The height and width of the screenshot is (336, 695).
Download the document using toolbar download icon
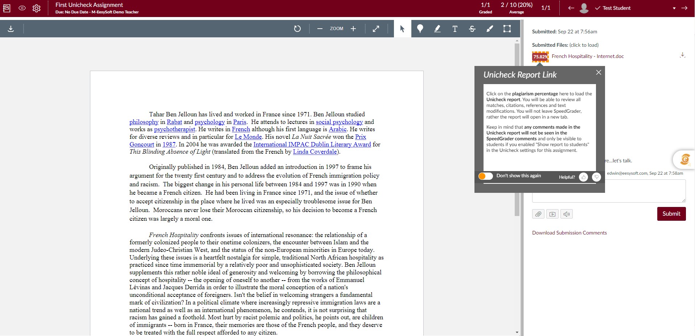(x=11, y=29)
